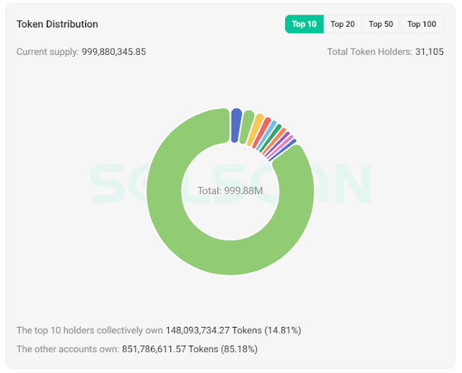462x373 pixels.
Task: Click the small green slice beside the blue slice
Action: [x=247, y=127]
